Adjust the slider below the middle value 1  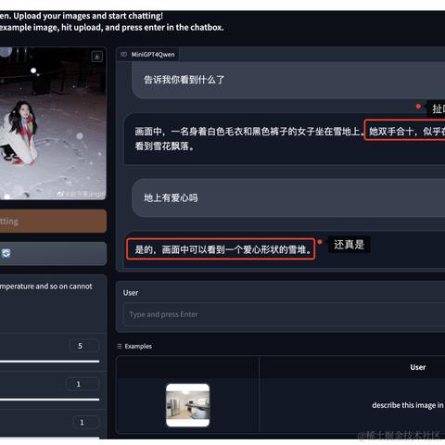[49, 400]
